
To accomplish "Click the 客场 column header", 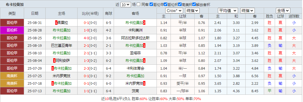I will click(135, 13).
